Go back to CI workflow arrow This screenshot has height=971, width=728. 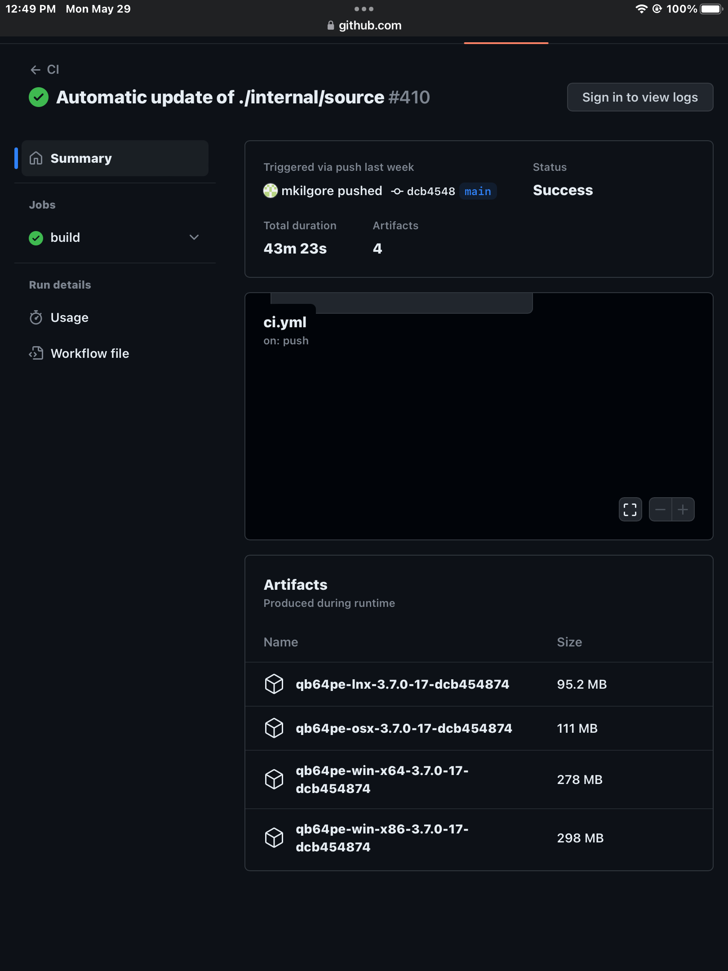[x=36, y=70]
